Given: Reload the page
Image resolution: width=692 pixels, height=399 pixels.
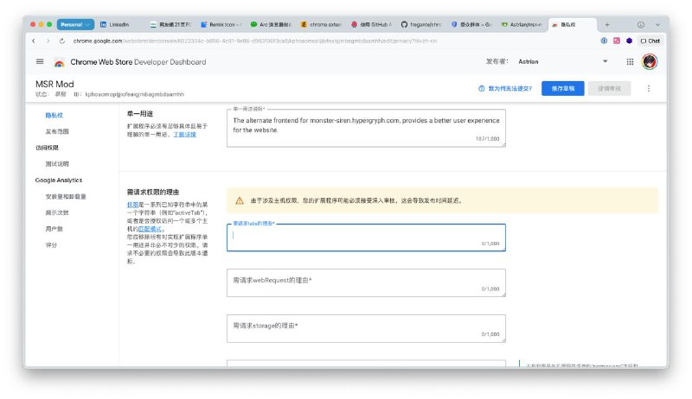Looking at the screenshot, I should 61,41.
